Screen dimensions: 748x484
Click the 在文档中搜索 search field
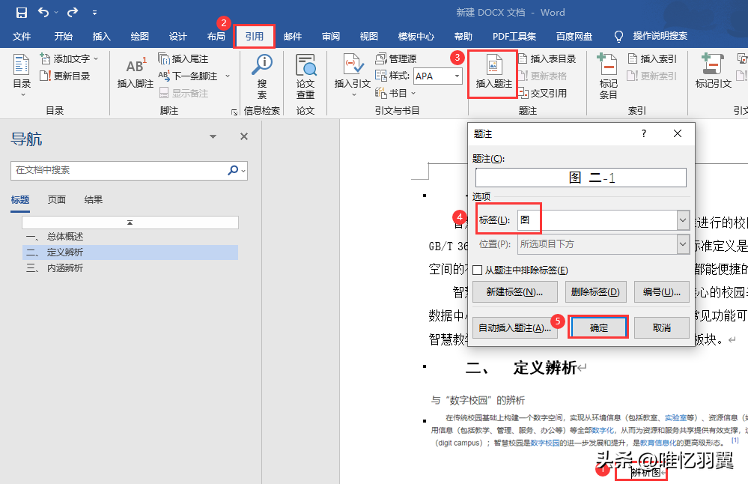point(119,170)
